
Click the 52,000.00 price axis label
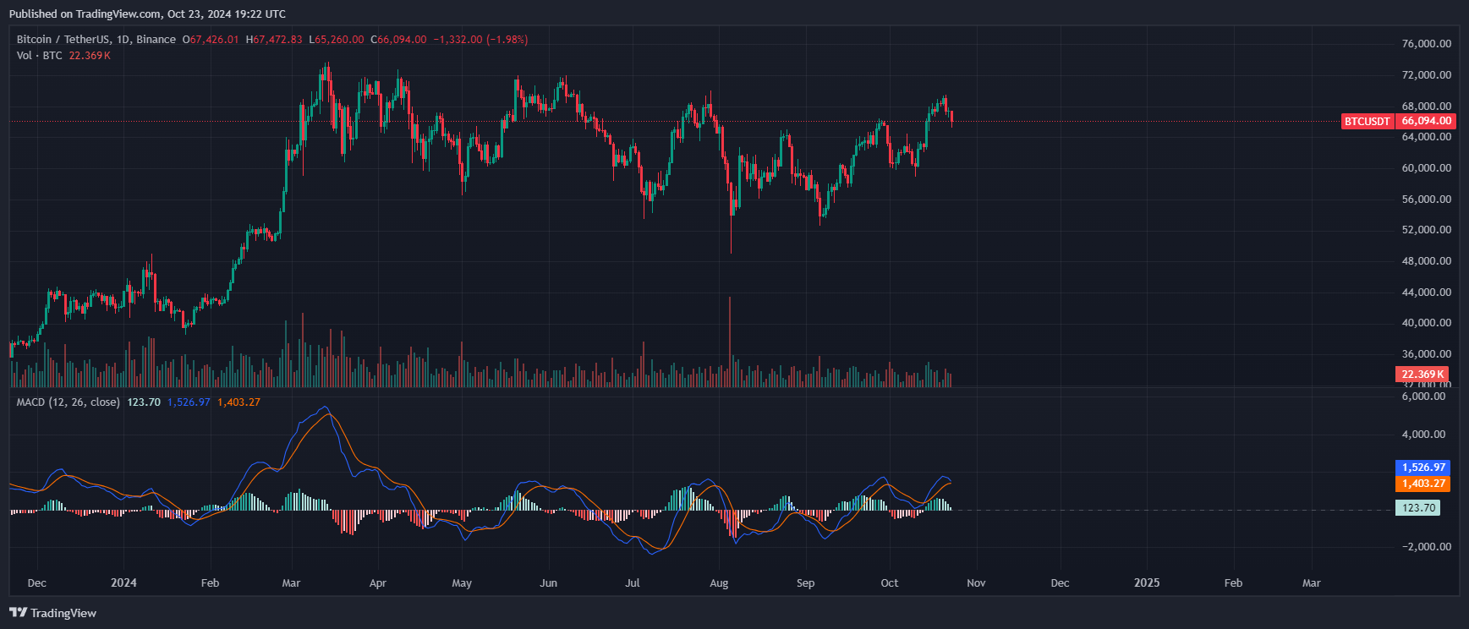coord(1426,230)
